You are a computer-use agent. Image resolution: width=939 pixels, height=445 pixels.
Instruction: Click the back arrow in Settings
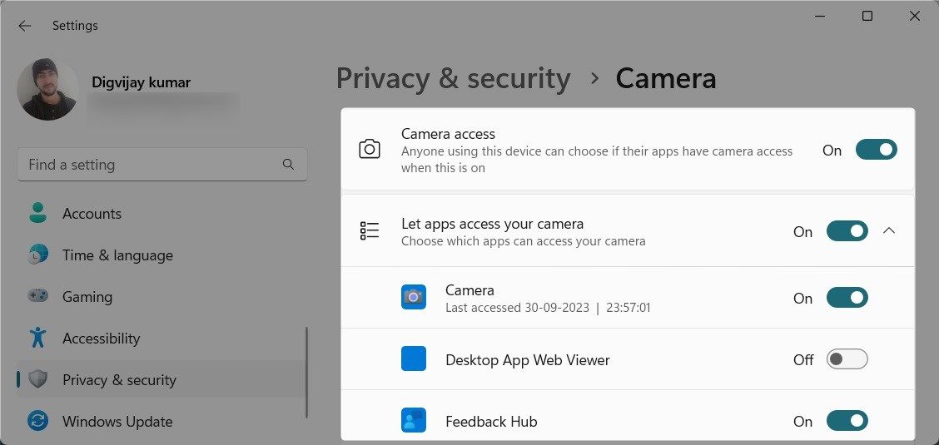coord(25,26)
